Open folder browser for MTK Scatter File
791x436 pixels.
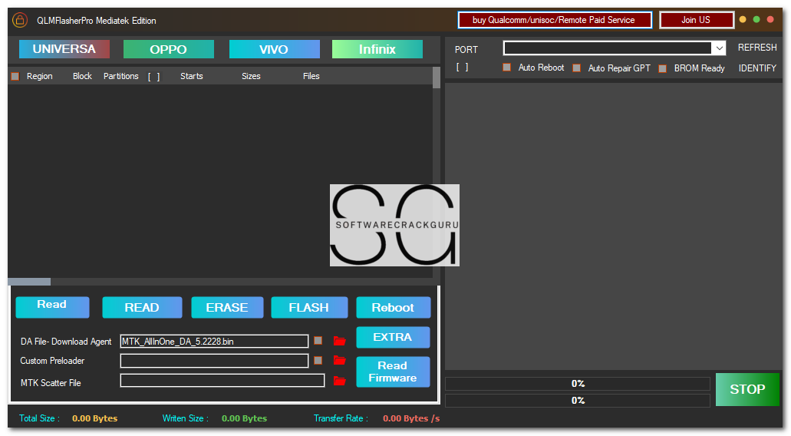pyautogui.click(x=340, y=381)
